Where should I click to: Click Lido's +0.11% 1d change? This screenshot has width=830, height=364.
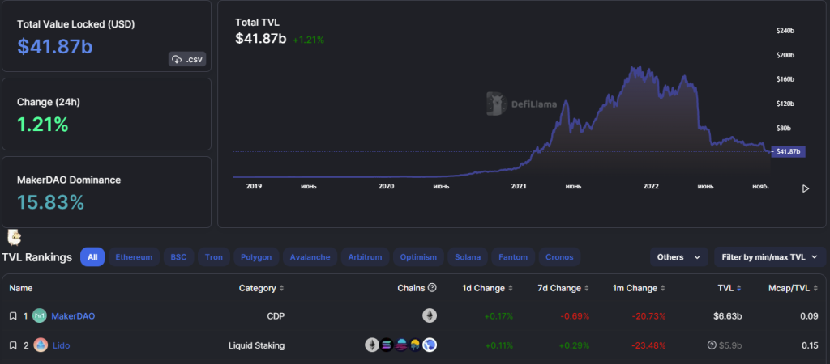point(498,345)
